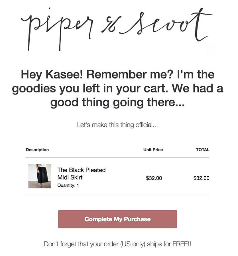
Task: Click the thick divider under the table headers
Action: pos(117,158)
